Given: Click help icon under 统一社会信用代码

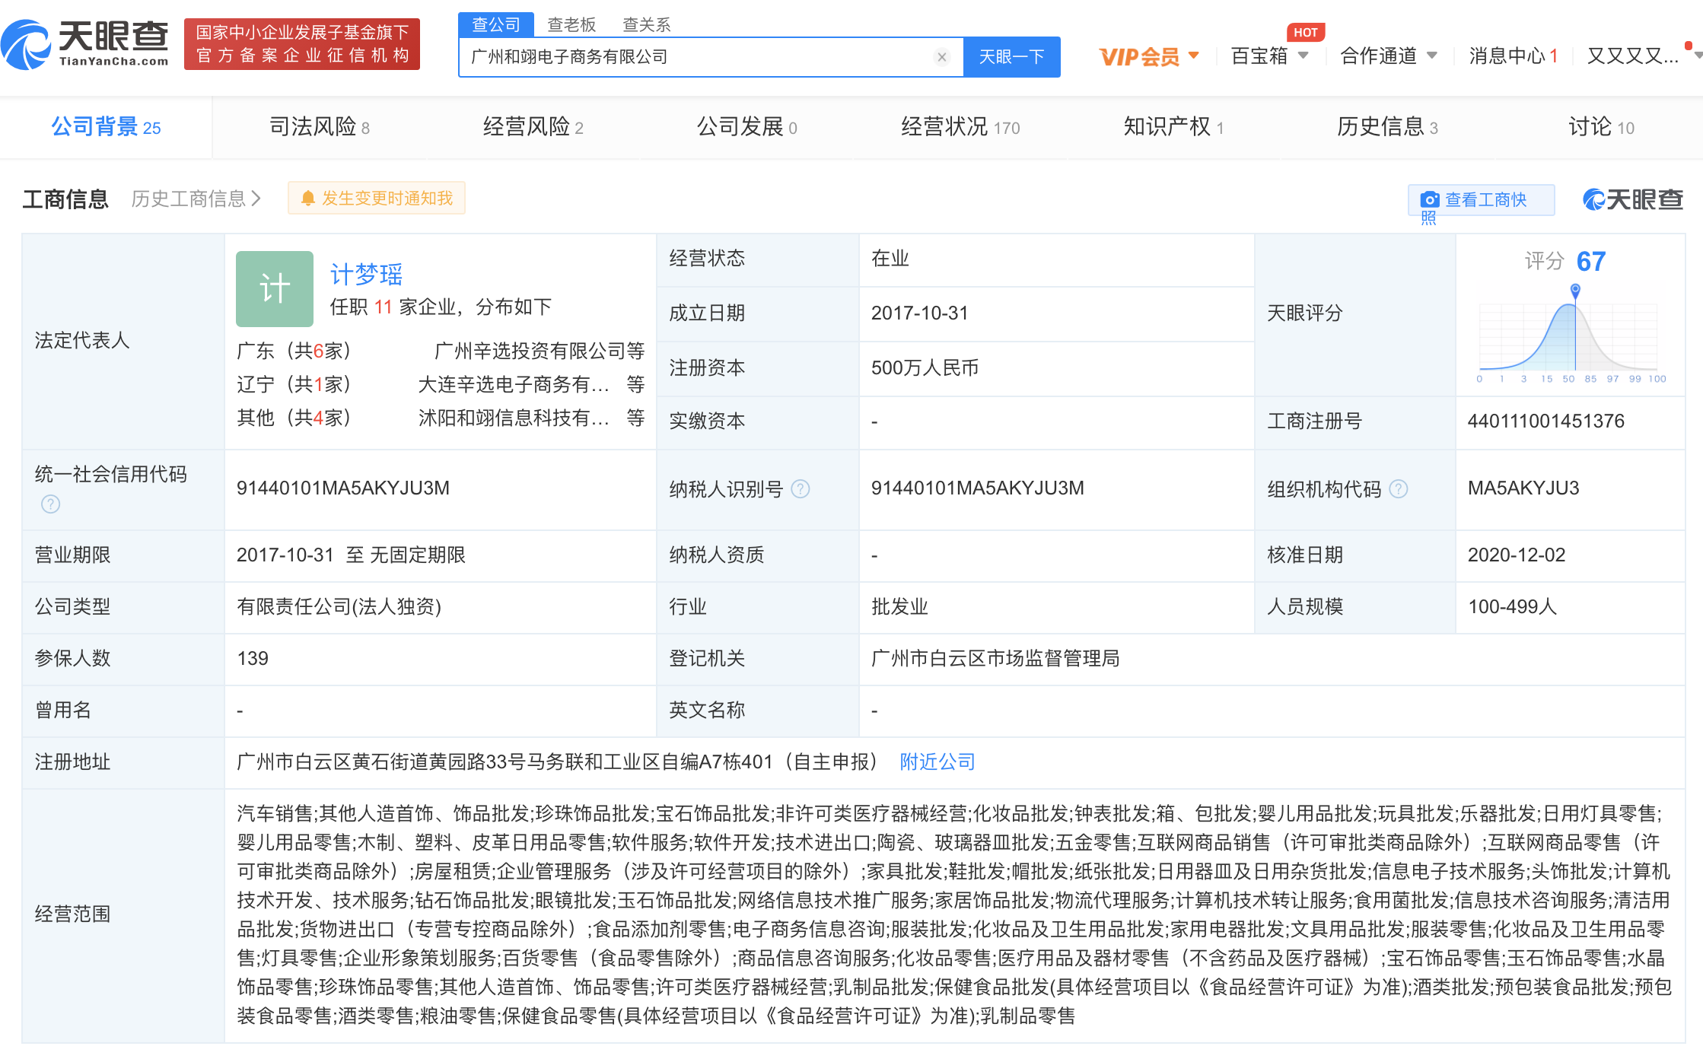Looking at the screenshot, I should [x=50, y=504].
